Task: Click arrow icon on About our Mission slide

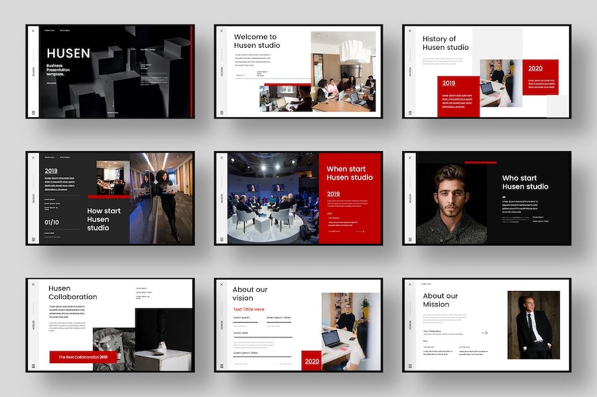Action: [x=484, y=333]
